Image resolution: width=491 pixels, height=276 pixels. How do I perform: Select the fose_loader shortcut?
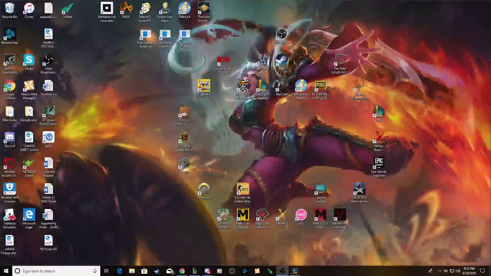tap(145, 39)
